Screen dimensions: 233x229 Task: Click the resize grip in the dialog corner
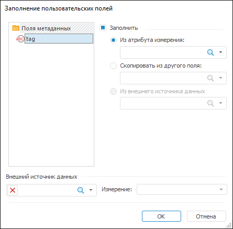229,225
